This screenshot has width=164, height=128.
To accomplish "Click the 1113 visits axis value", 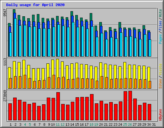I will click(x=5, y=62).
